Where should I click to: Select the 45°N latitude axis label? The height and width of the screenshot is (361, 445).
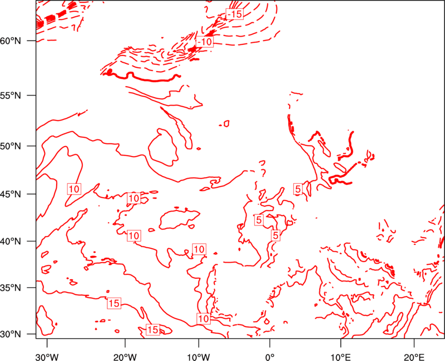[x=11, y=194]
